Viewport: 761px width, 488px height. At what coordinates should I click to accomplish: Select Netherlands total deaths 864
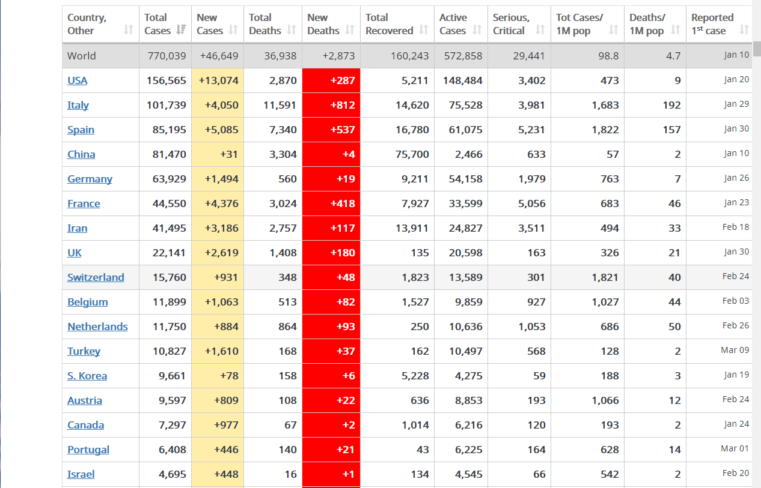[x=287, y=327]
